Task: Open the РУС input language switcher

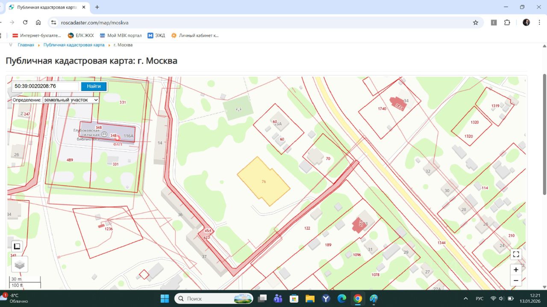Action: (x=480, y=298)
